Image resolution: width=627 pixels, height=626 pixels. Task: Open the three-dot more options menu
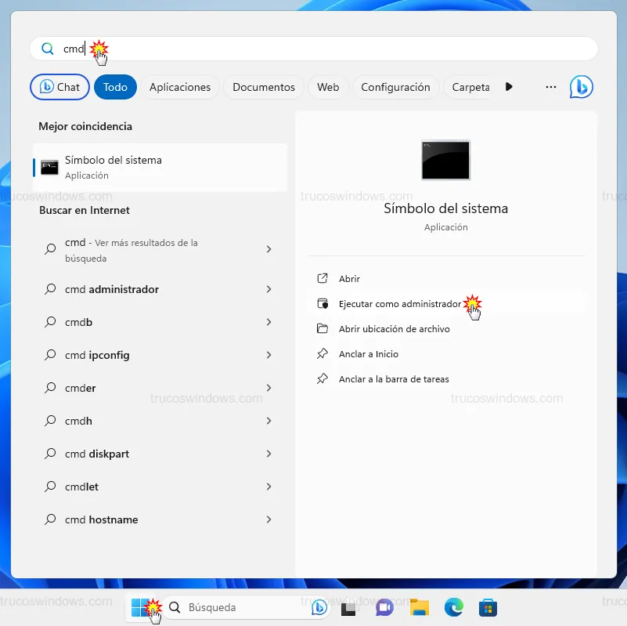pyautogui.click(x=551, y=87)
